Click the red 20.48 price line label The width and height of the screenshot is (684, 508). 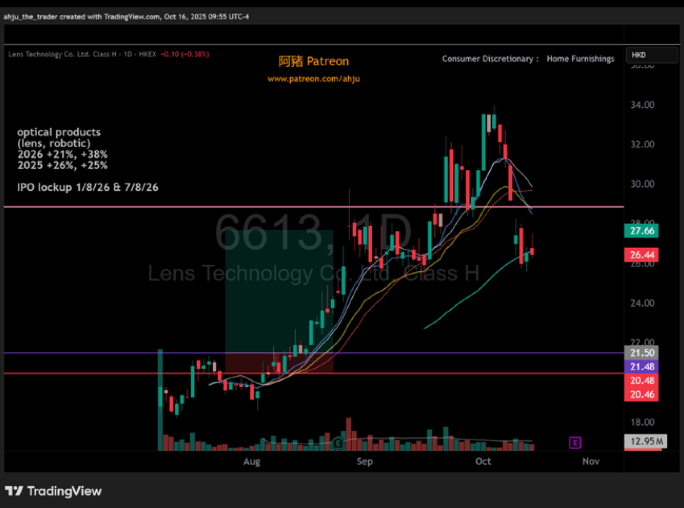click(x=641, y=381)
